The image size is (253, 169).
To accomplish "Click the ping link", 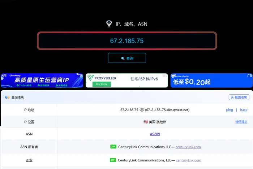I will point(230,110).
